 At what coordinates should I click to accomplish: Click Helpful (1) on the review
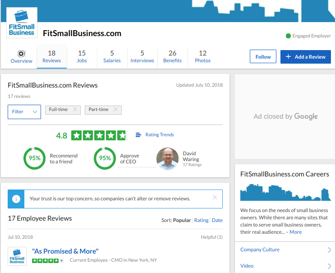211,237
